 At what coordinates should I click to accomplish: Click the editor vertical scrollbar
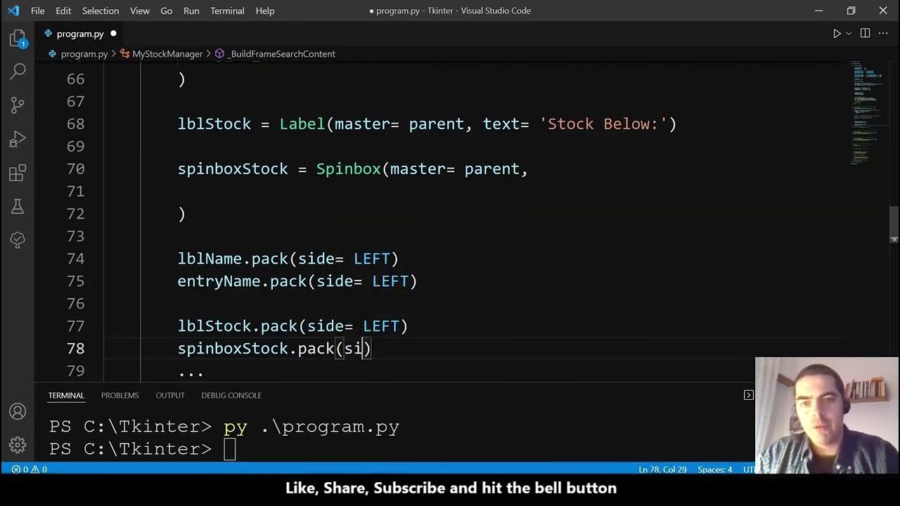tap(894, 225)
